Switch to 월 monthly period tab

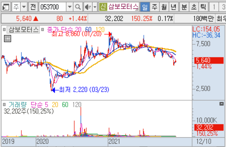point(164,7)
